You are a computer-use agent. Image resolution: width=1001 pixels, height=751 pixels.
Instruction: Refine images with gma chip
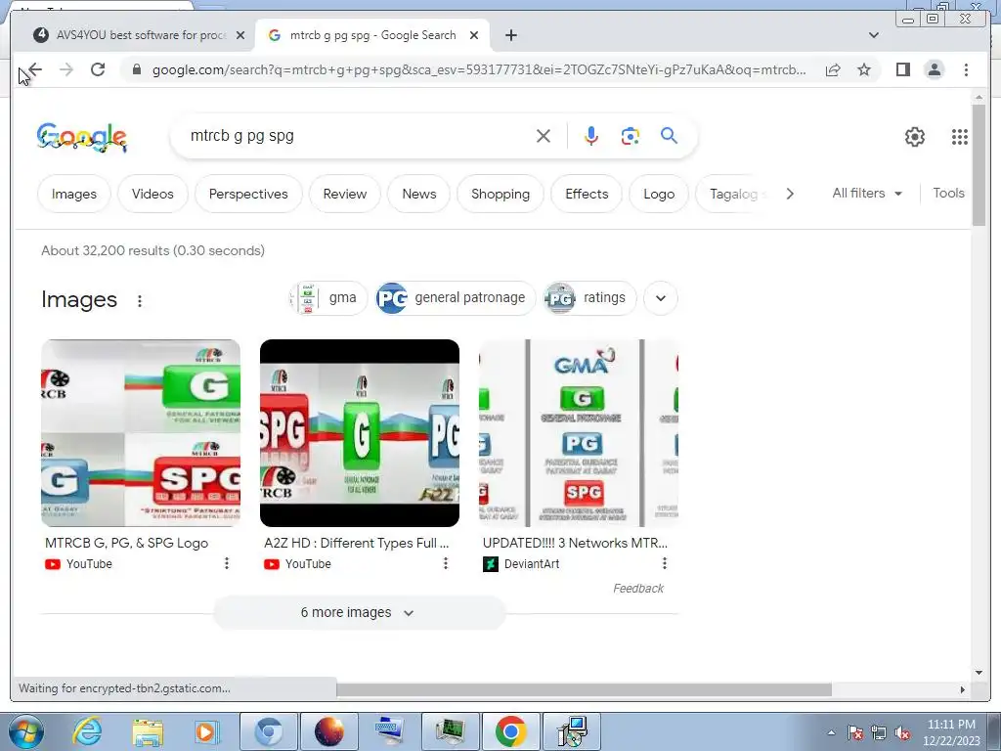coord(328,297)
